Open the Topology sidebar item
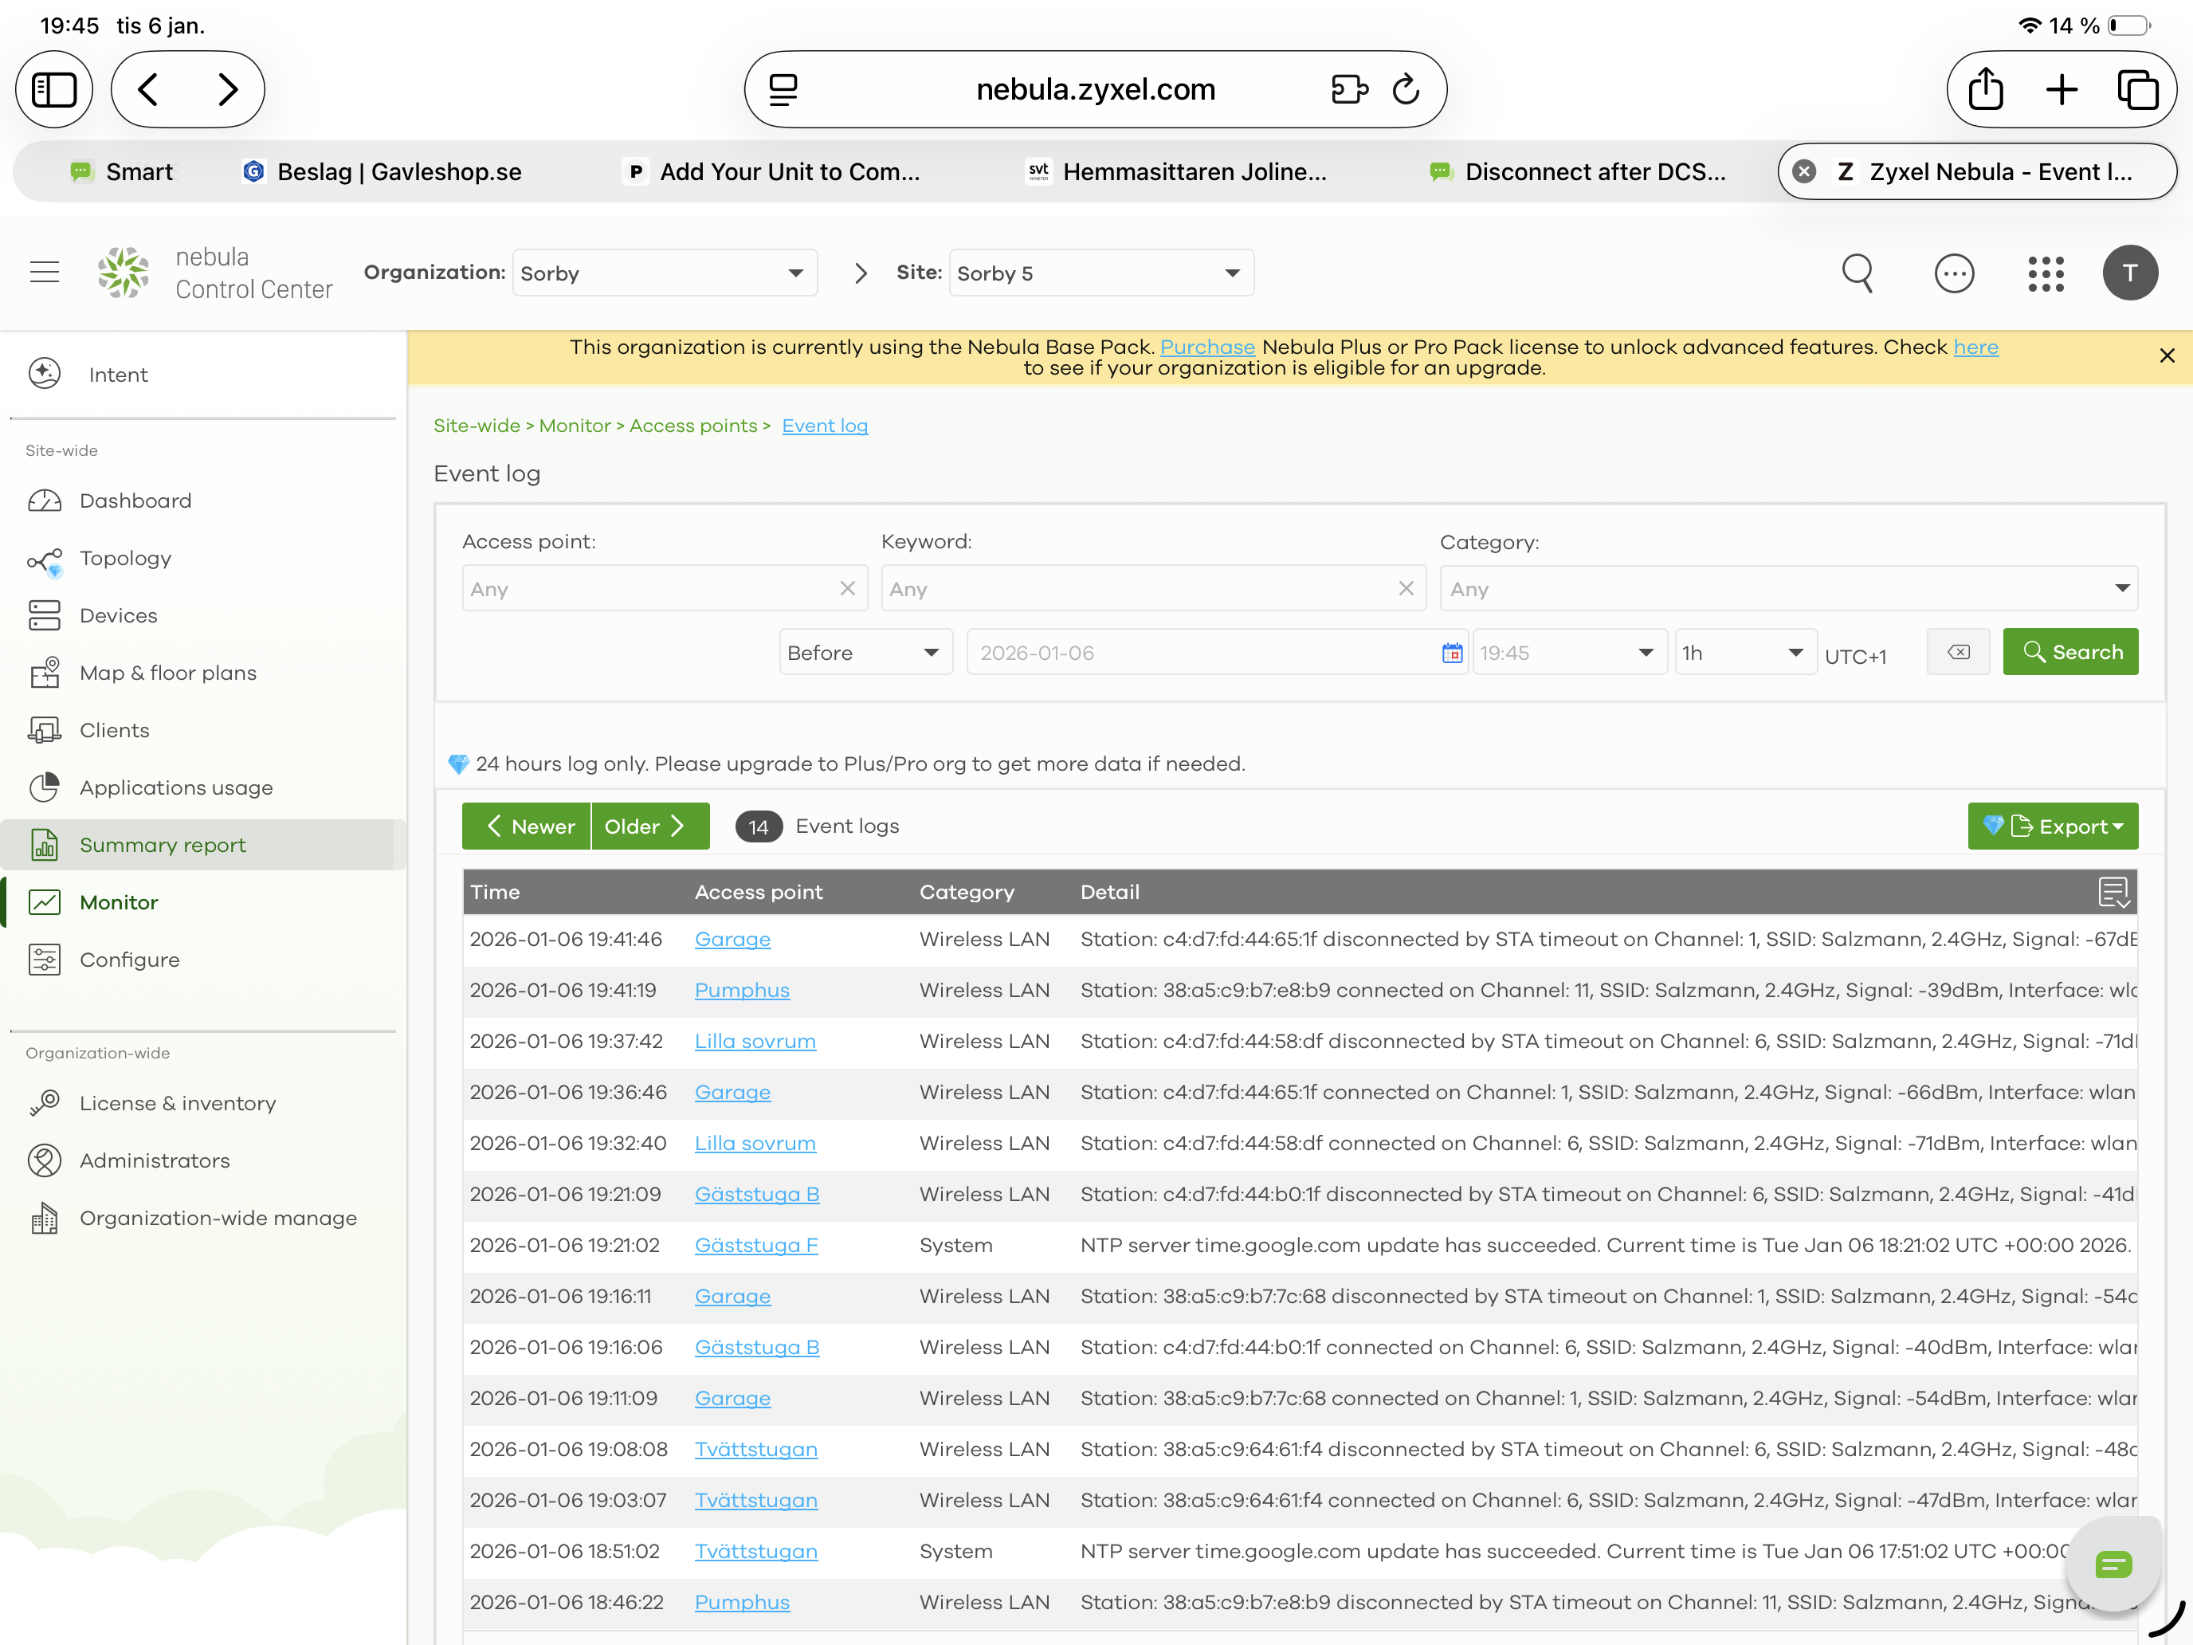This screenshot has height=1645, width=2193. (125, 558)
